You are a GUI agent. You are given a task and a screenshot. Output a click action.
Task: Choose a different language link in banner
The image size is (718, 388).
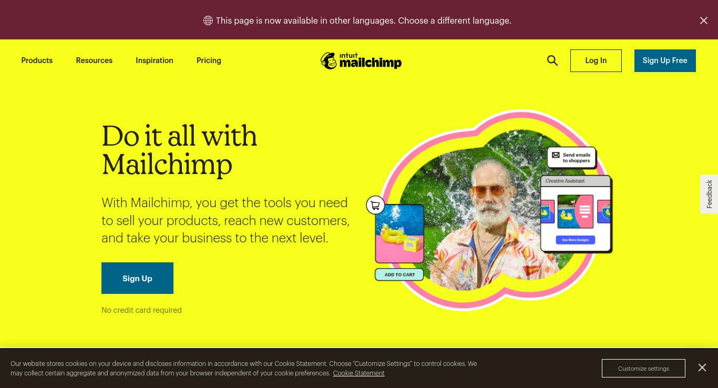tap(455, 21)
